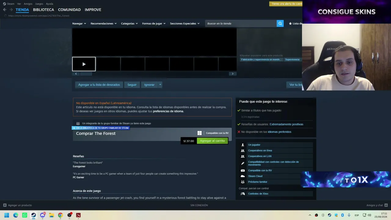Screen dimensions: 391x220
Task: Open the Ayuda menu
Action: click(49, 4)
